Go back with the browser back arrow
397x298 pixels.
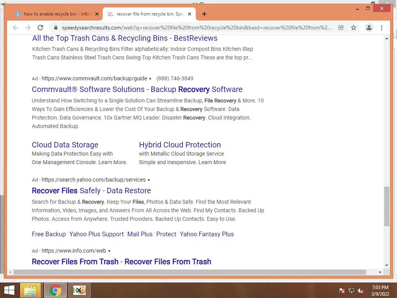pyautogui.click(x=16, y=28)
